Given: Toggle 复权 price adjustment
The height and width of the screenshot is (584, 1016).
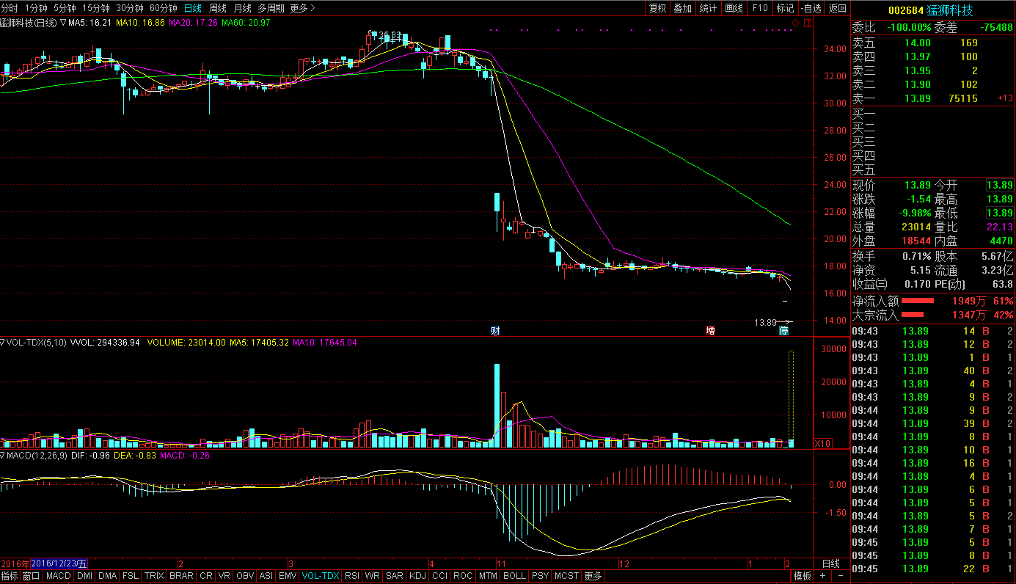Looking at the screenshot, I should tap(657, 8).
